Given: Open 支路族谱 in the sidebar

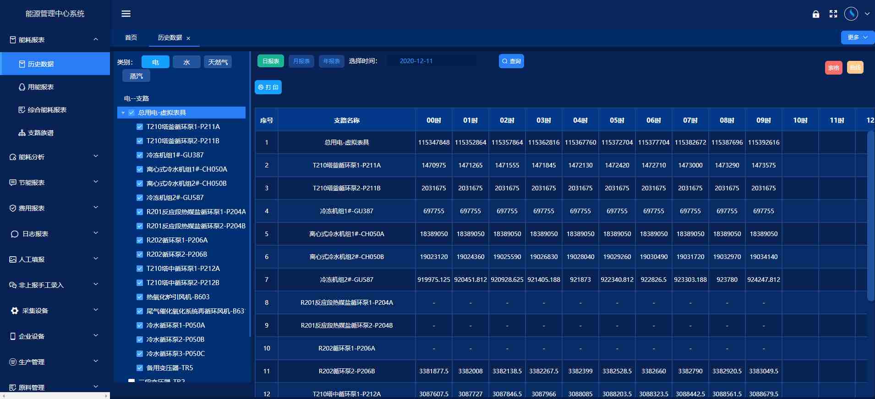Looking at the screenshot, I should click(40, 133).
